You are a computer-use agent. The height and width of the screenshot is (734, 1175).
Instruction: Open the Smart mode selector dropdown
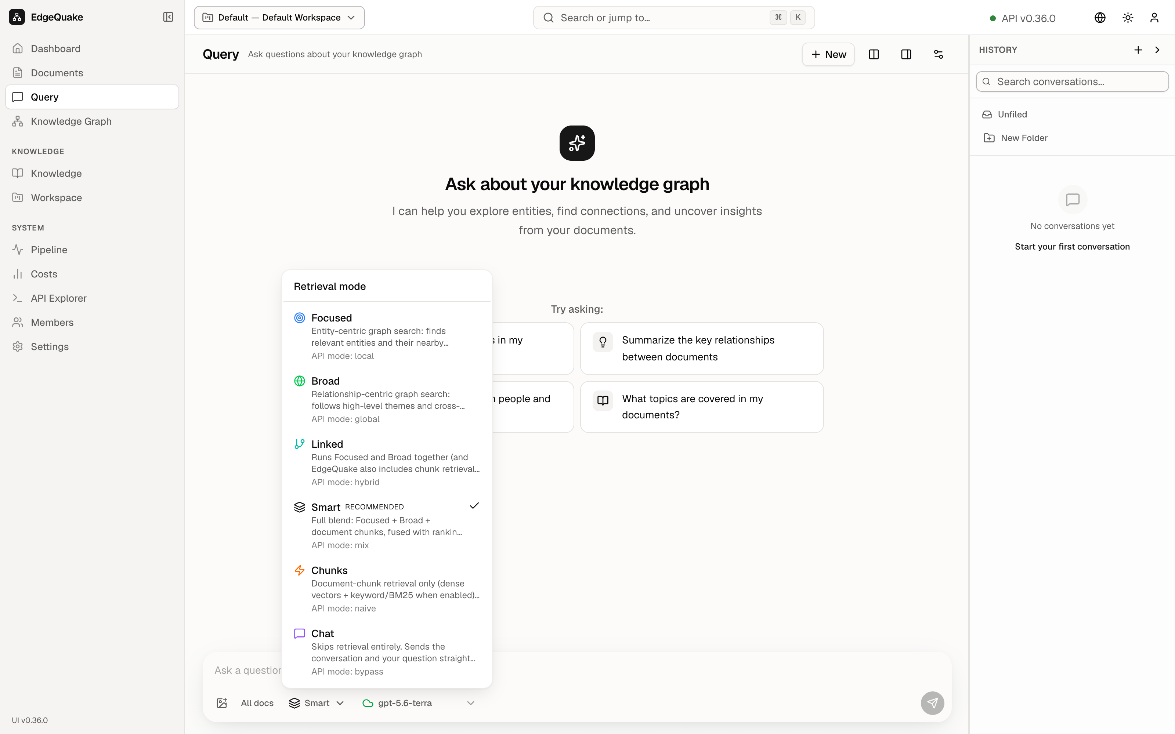pyautogui.click(x=317, y=703)
